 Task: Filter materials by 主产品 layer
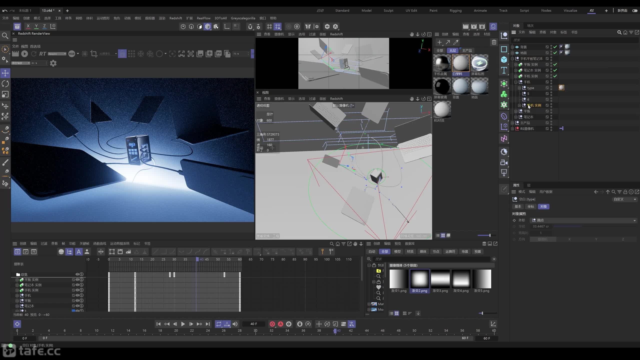(467, 50)
